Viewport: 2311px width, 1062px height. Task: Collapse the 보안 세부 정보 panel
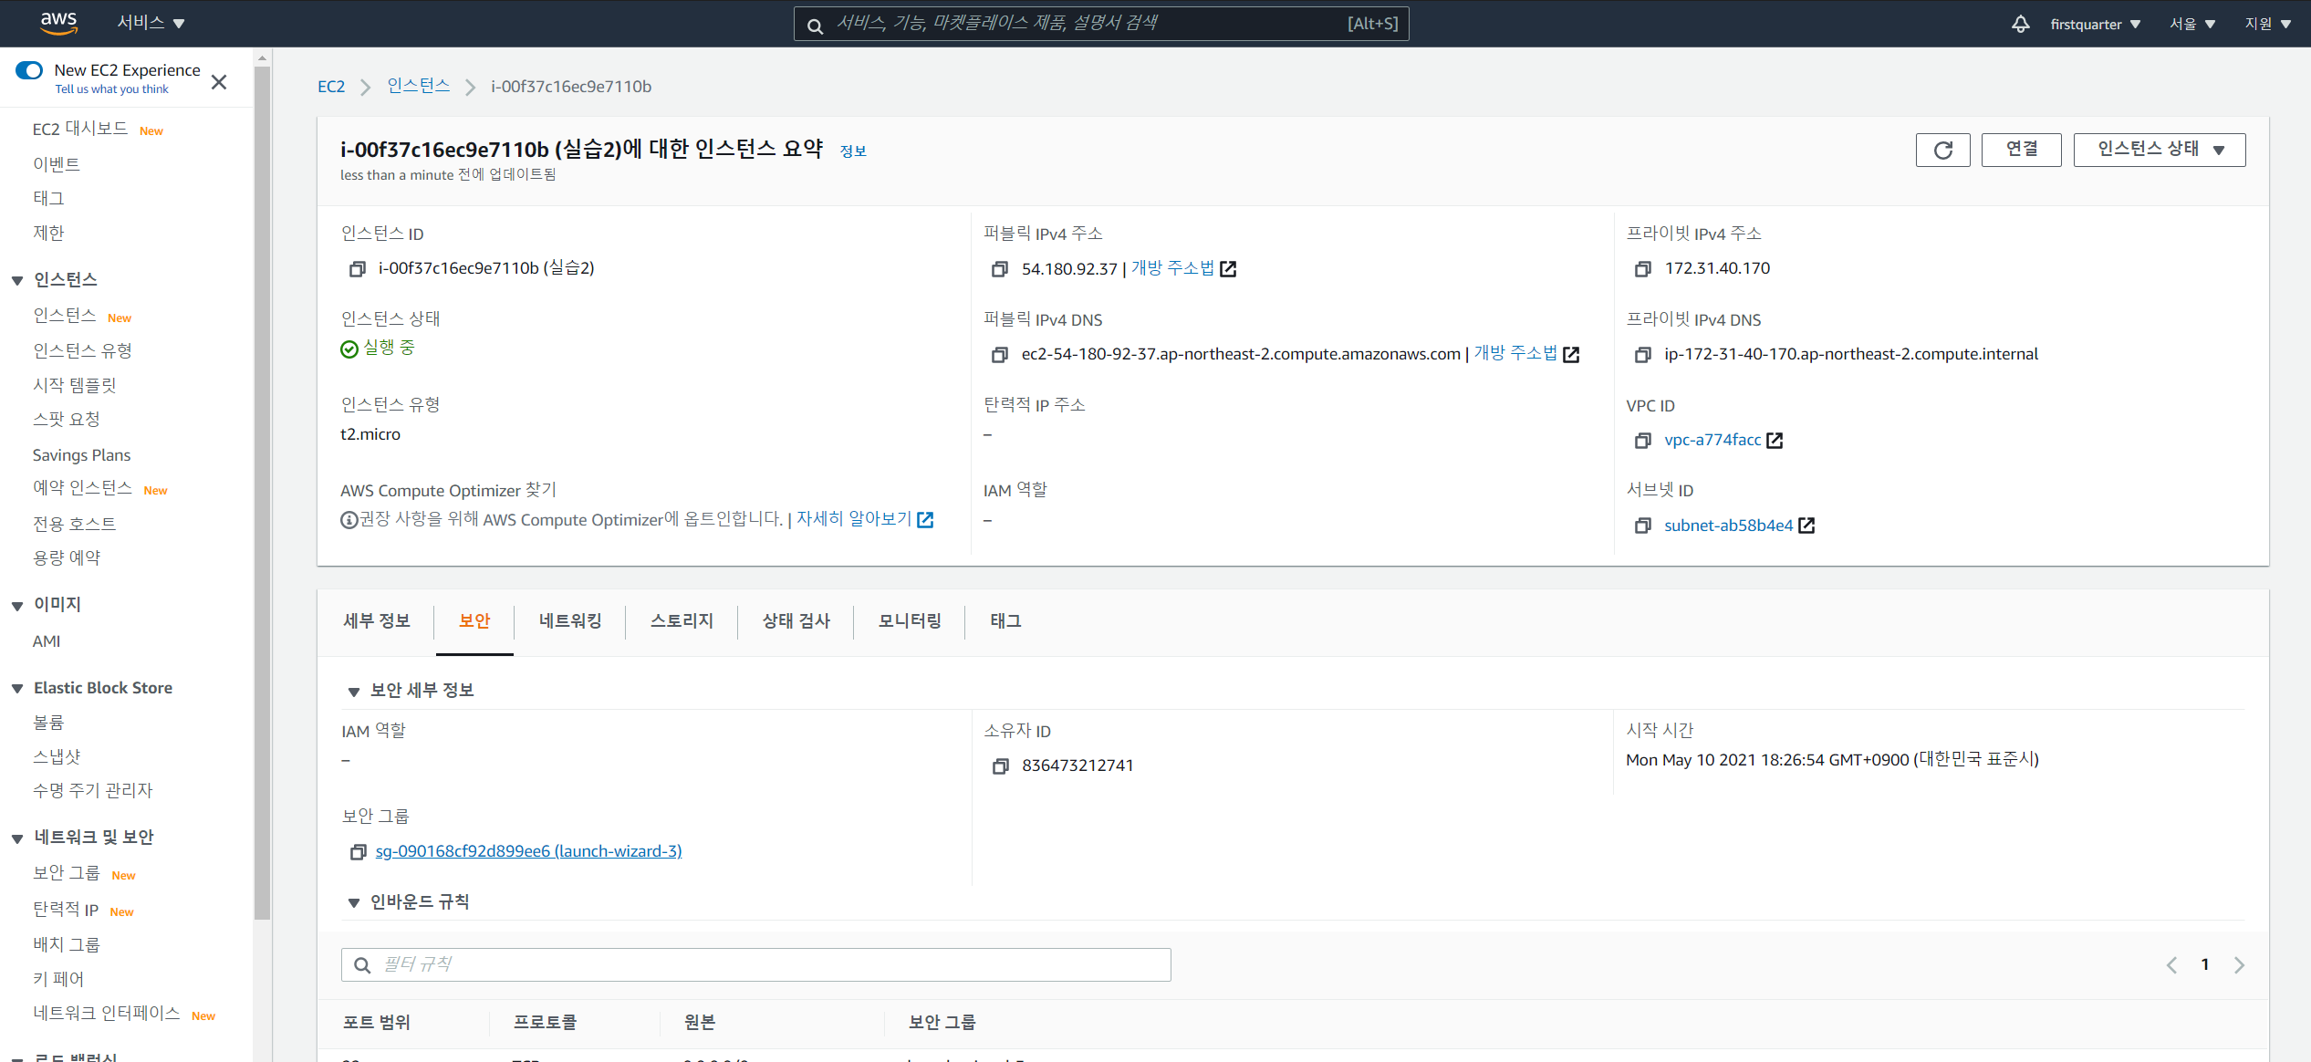tap(354, 692)
